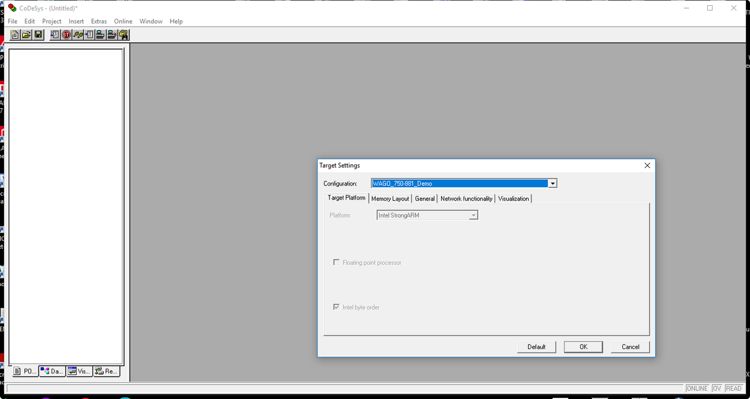Close the Target Settings dialog
This screenshot has width=750, height=399.
(647, 166)
